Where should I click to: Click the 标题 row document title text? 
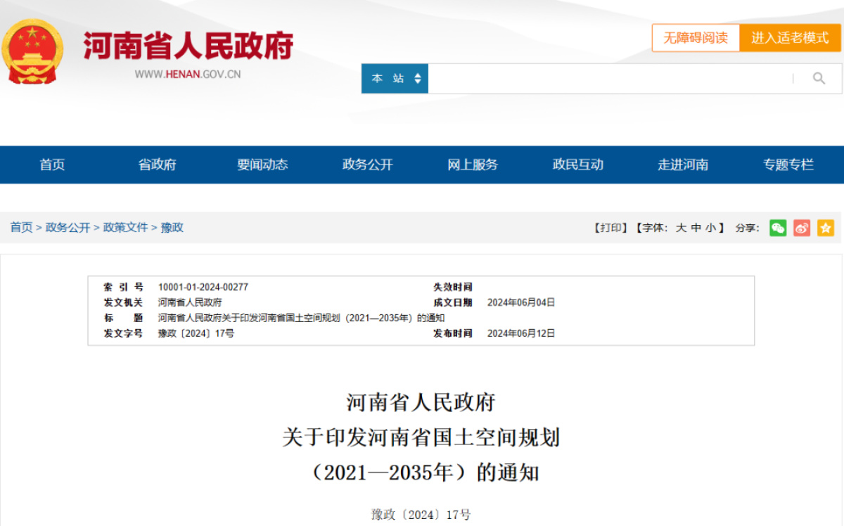302,318
